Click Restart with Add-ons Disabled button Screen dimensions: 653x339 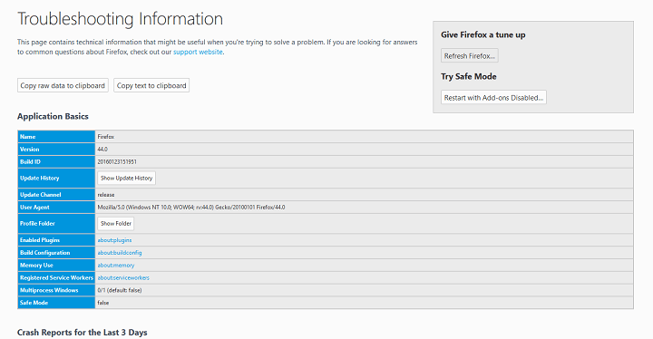pyautogui.click(x=493, y=98)
